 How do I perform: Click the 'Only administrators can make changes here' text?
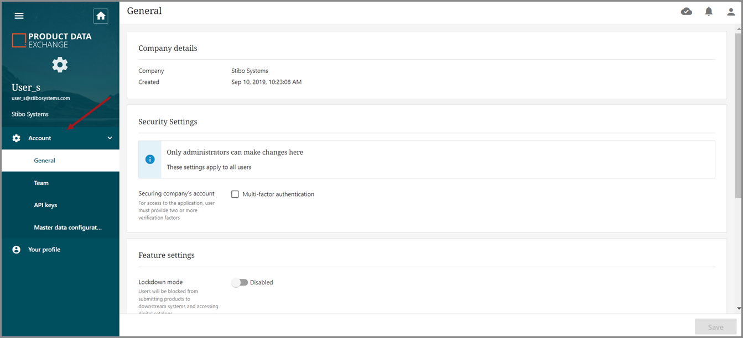tap(235, 152)
